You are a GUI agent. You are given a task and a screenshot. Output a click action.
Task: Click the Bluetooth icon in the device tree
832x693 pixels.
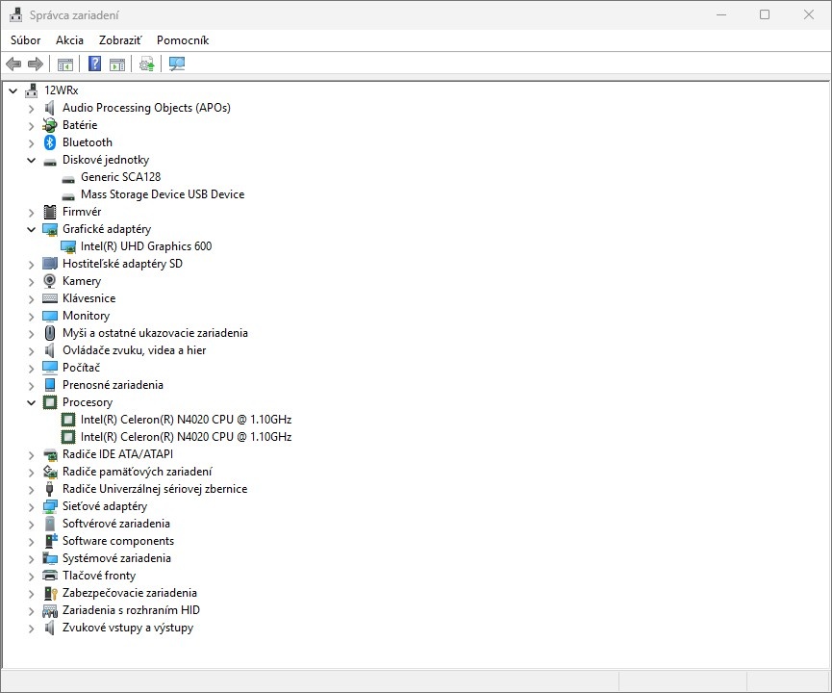(50, 142)
